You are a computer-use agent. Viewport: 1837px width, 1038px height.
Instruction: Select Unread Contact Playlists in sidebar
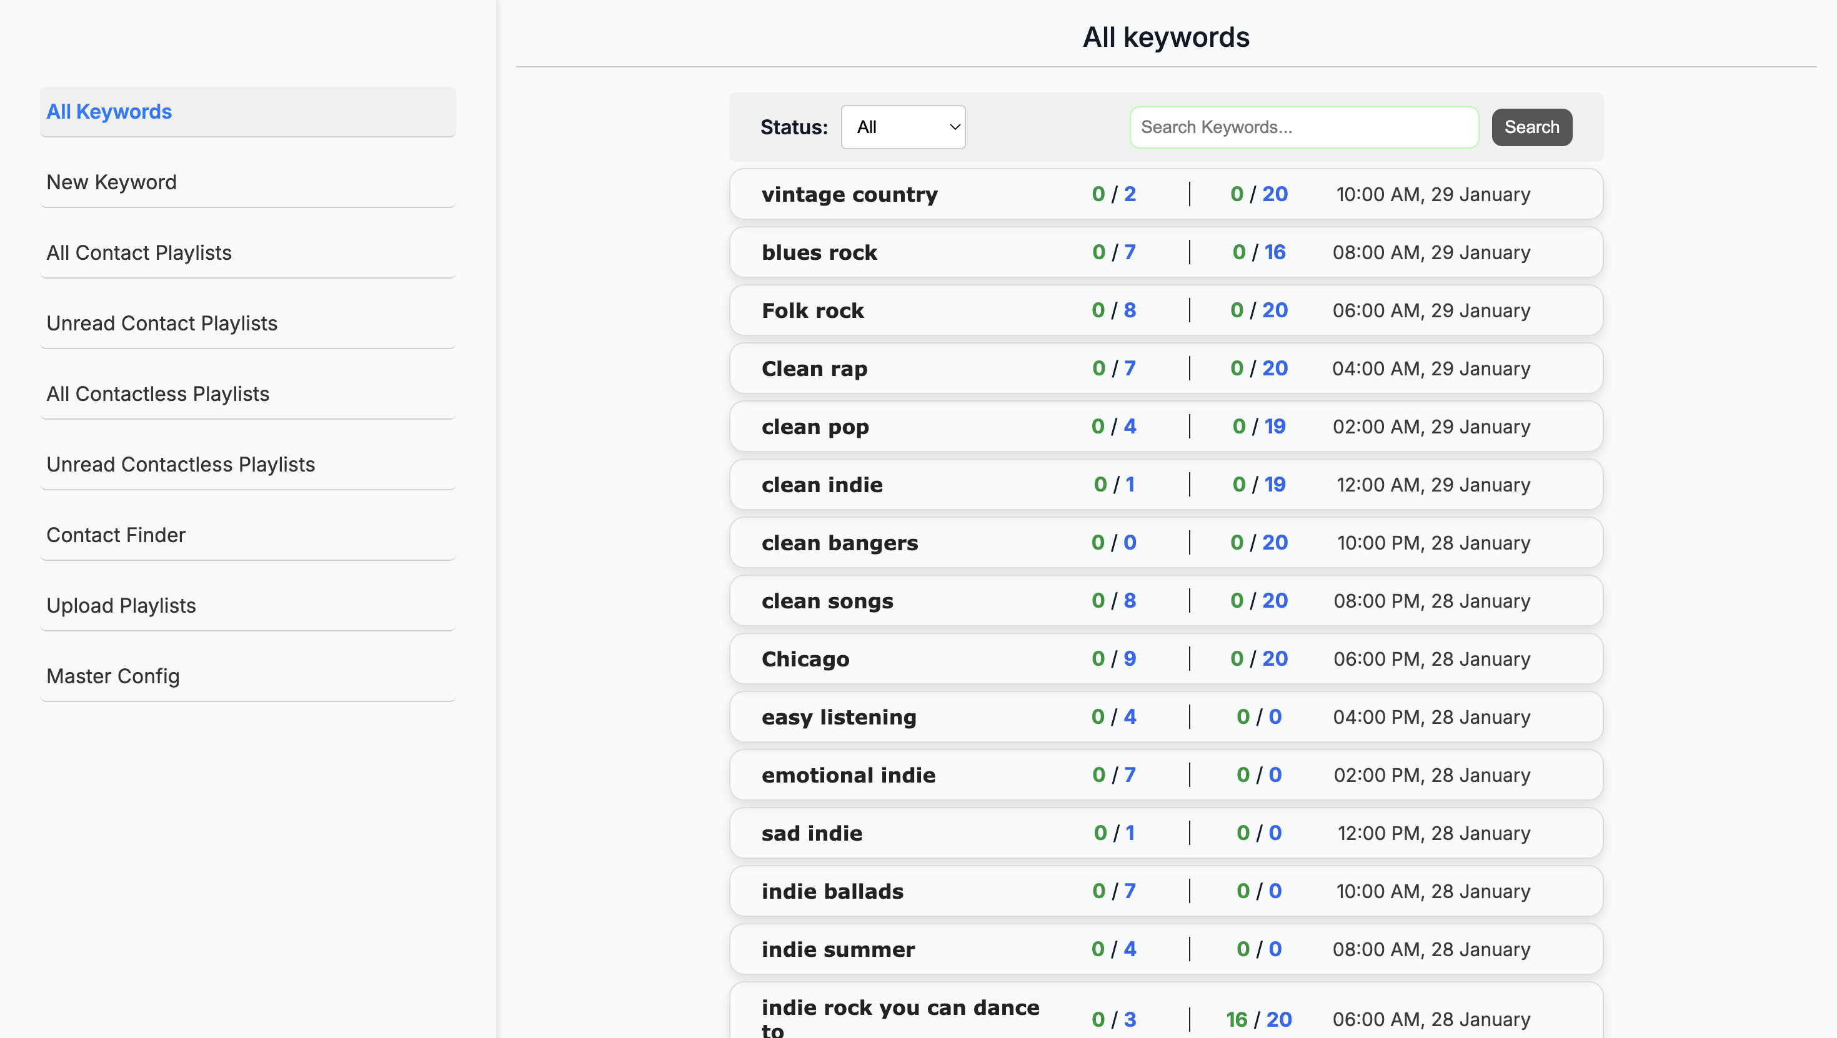point(247,324)
